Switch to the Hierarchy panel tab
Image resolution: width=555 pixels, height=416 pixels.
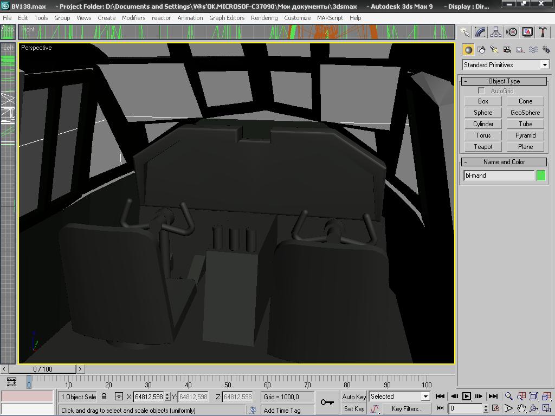(x=496, y=32)
